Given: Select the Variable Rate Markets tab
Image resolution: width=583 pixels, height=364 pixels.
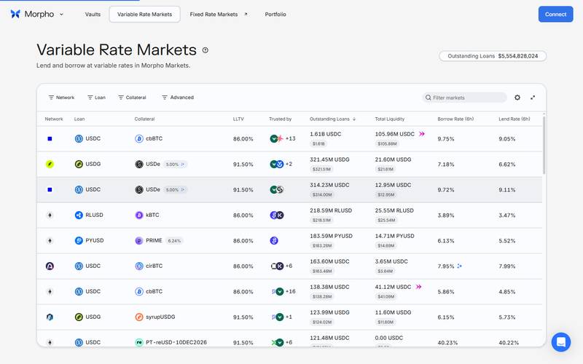Looking at the screenshot, I should tap(144, 14).
